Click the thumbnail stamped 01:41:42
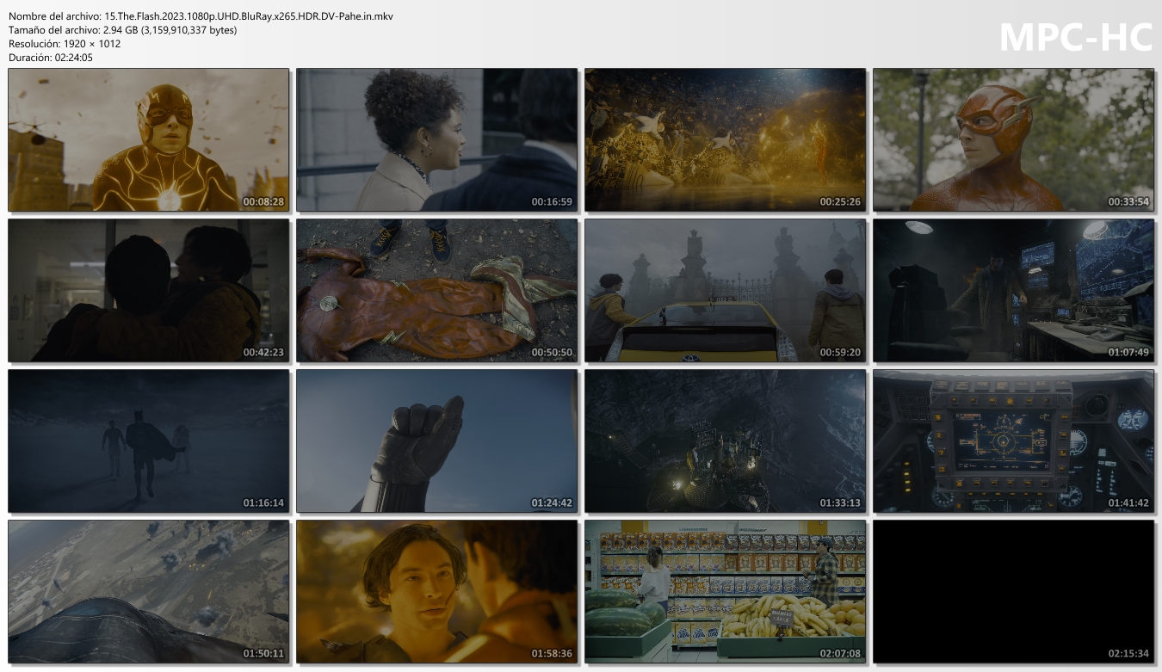 click(1014, 441)
